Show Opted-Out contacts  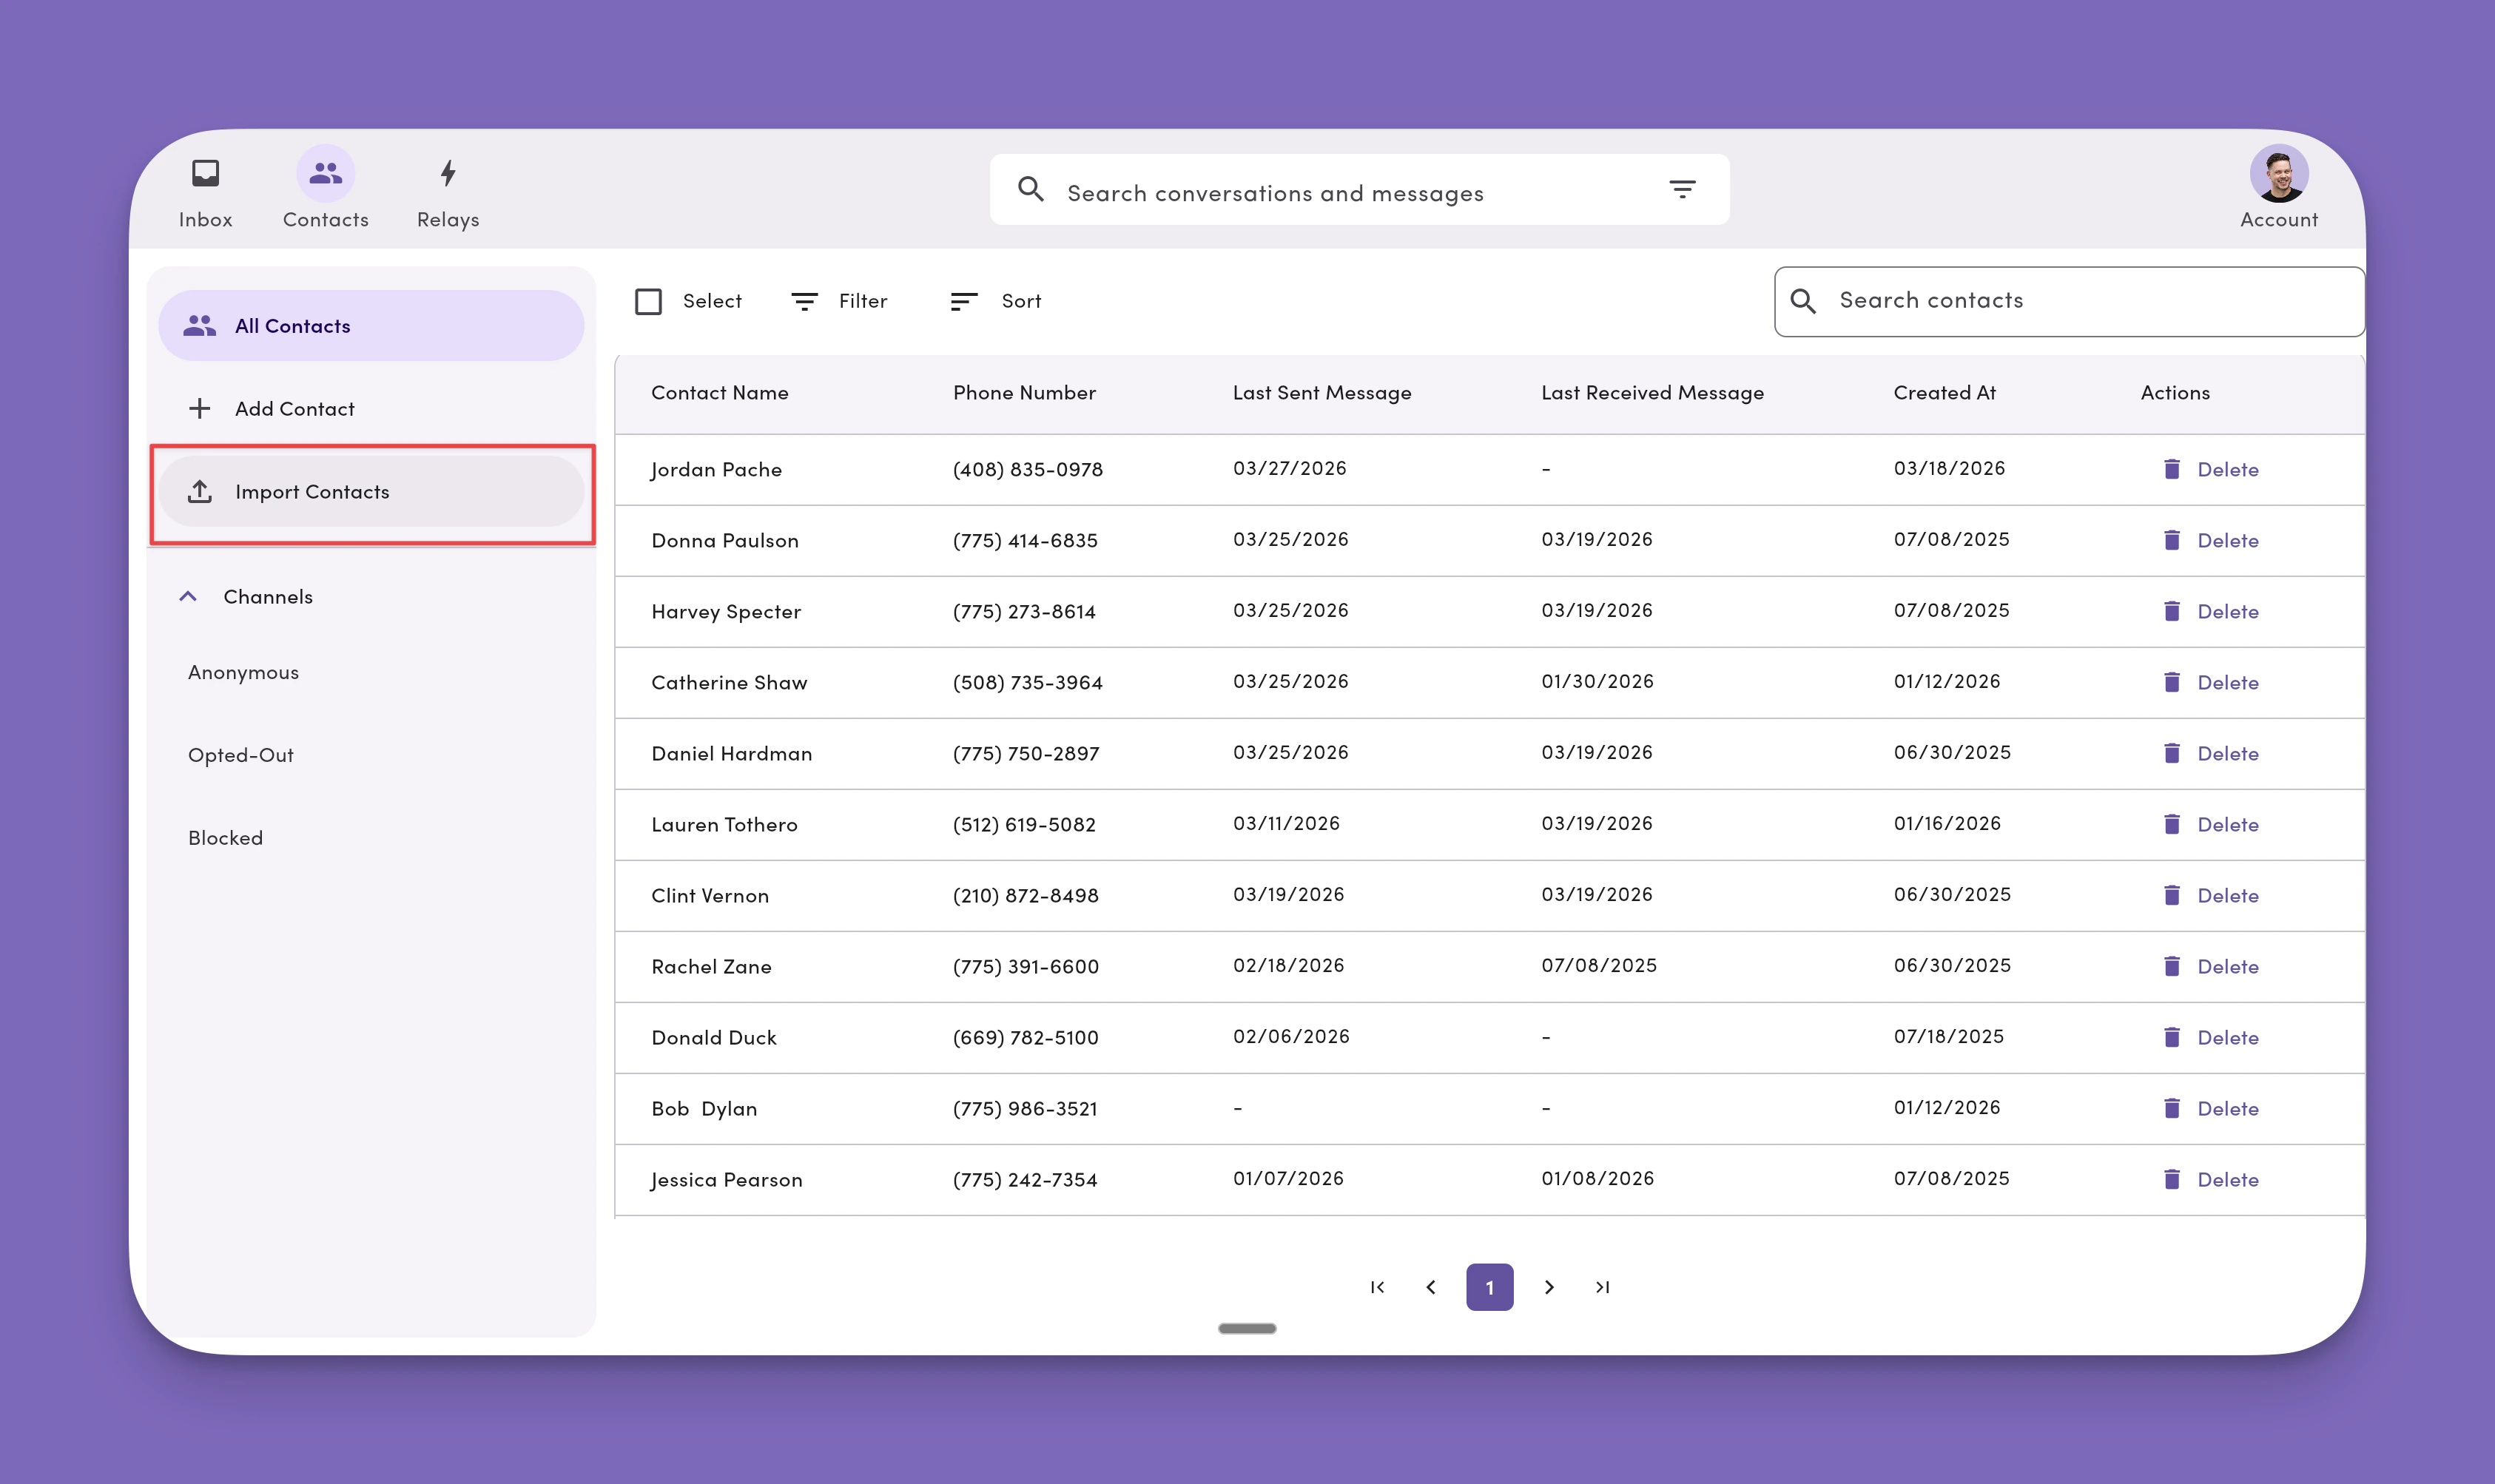tap(241, 755)
